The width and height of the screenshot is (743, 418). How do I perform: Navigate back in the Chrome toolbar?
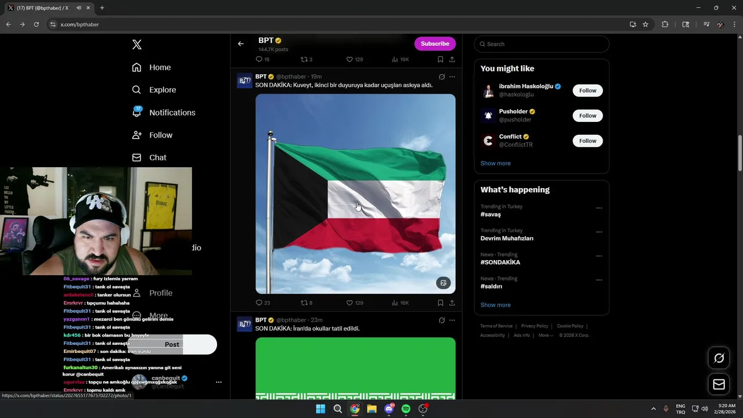8,24
